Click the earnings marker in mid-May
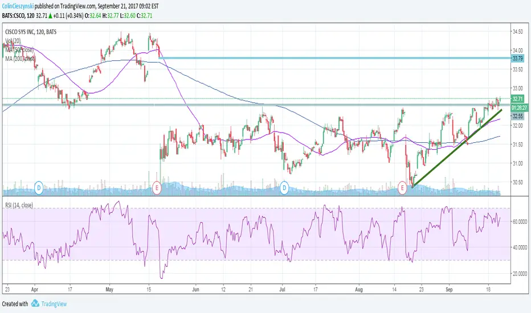531x313 pixels. tap(157, 187)
